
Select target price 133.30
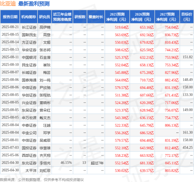tap(188, 95)
